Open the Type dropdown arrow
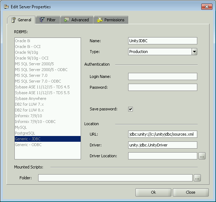216x202 pixels. coord(194,52)
